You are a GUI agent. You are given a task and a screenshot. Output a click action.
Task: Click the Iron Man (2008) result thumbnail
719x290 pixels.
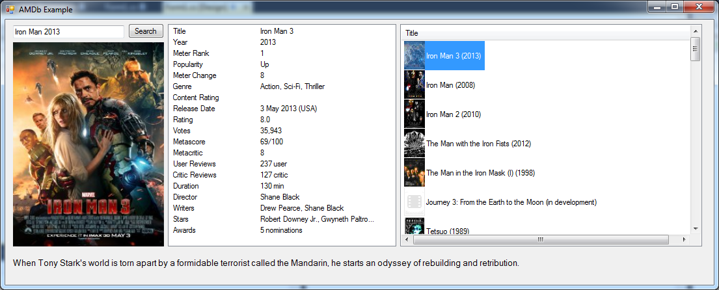pyautogui.click(x=414, y=85)
